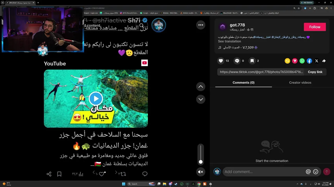Click the tweet's share icon
334x187 pixels.
[x=49, y=174]
